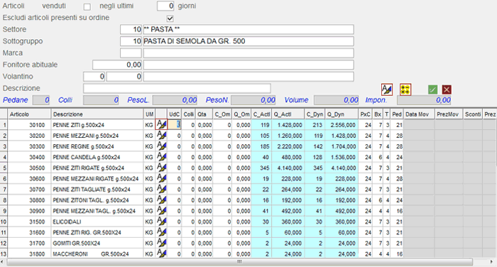Click the PASTA DI SEMOLA DA GR. 500 field
This screenshot has width=497, height=267.
[x=248, y=41]
